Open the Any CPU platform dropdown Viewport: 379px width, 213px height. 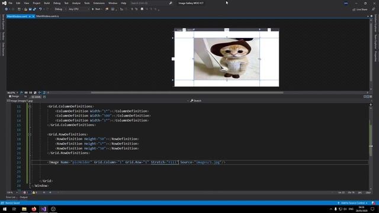tap(79, 9)
